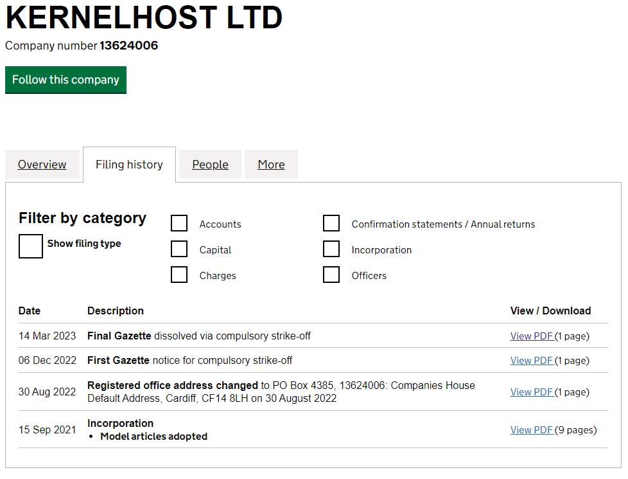Click the 'Incorporation' filing description
The height and width of the screenshot is (479, 628).
point(121,423)
